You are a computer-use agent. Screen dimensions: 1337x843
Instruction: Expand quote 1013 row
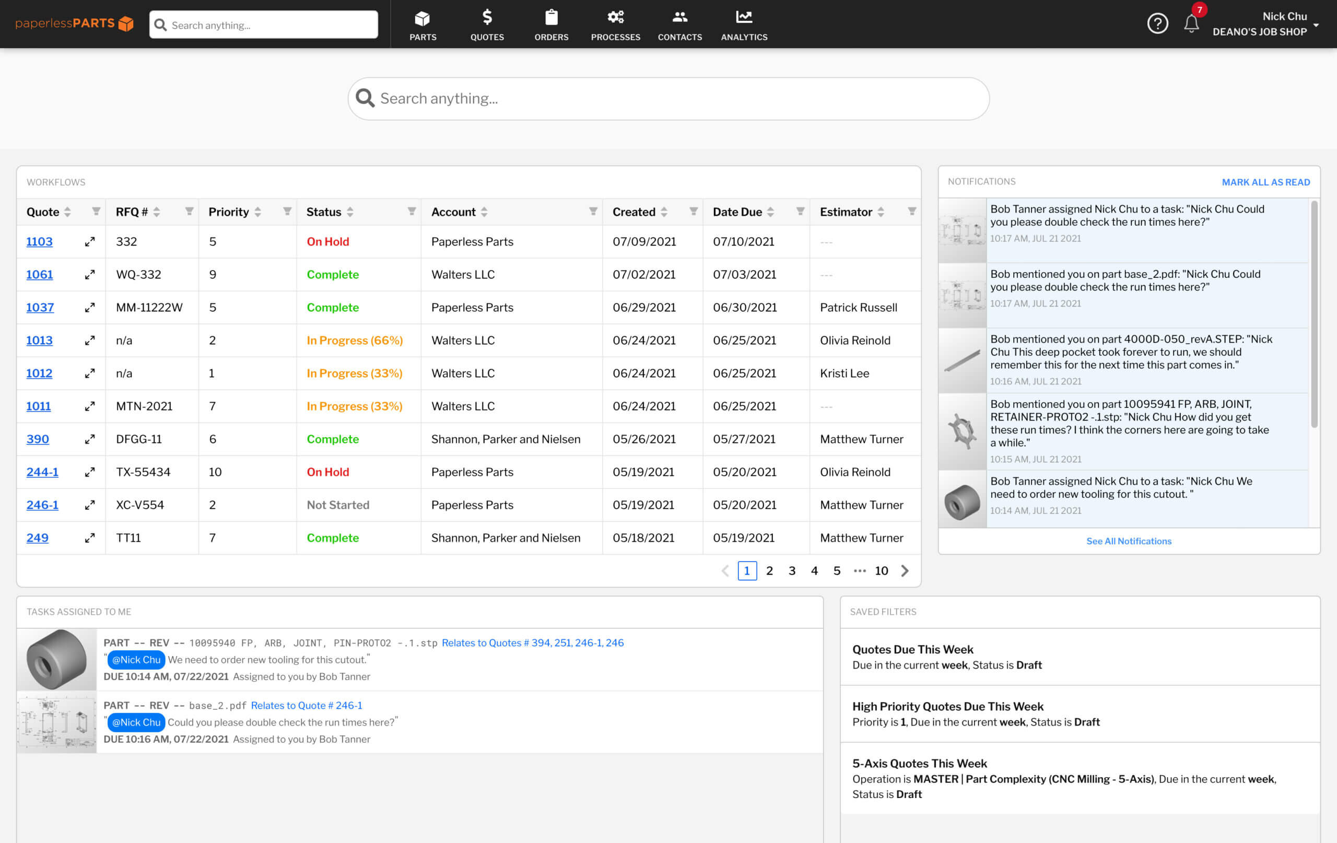[89, 341]
